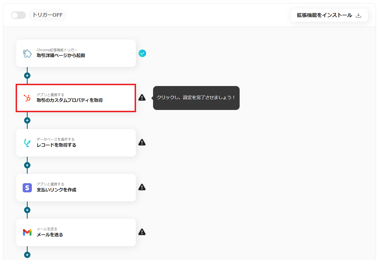This screenshot has width=379, height=260.
Task: Click warning icon beside 取引のカスタムプロパティを取得
Action: tap(142, 97)
